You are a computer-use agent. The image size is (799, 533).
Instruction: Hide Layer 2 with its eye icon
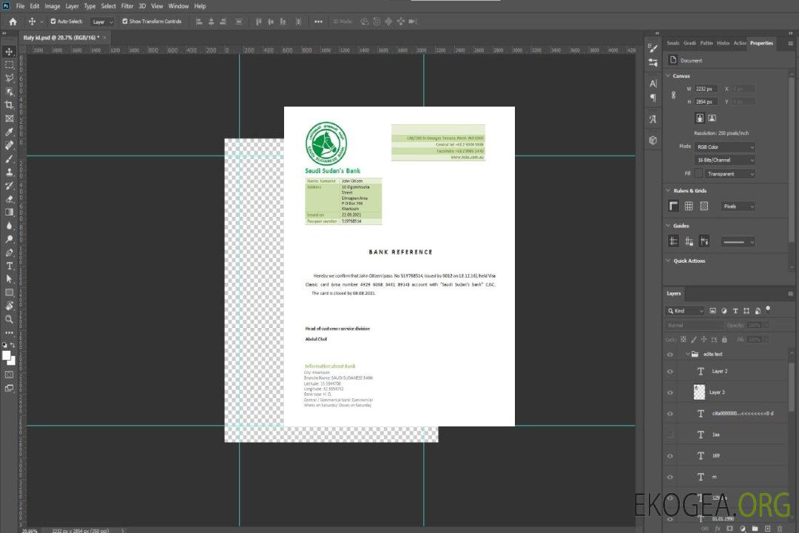[x=670, y=372]
